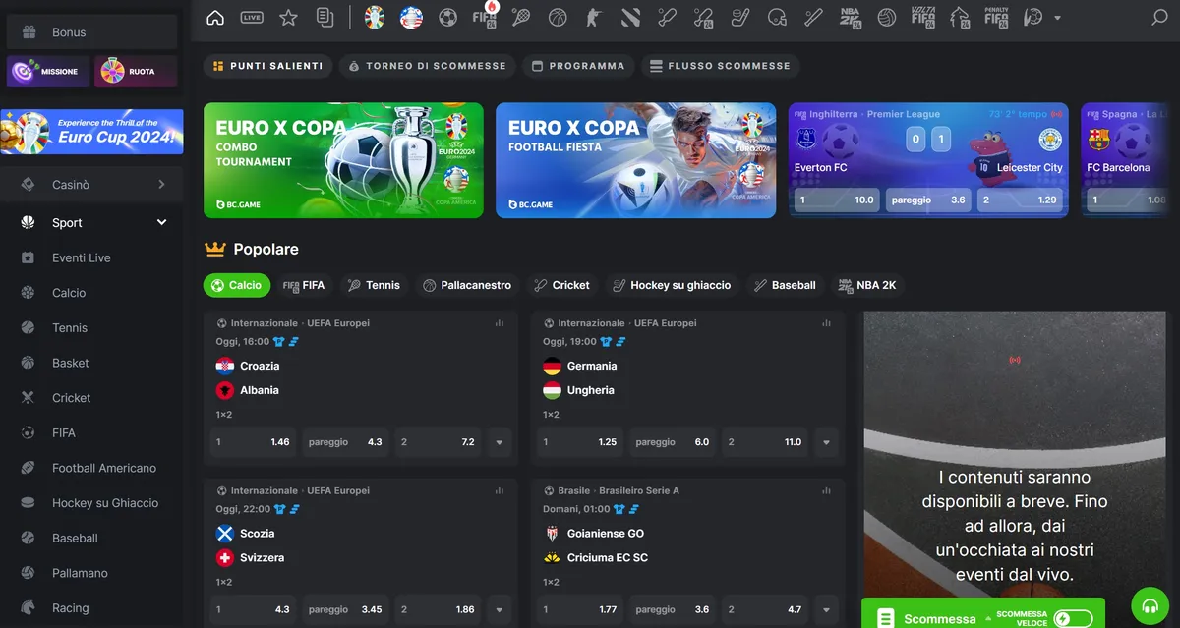Open statistics icon for Croazia vs Albania
The height and width of the screenshot is (628, 1180).
tap(499, 323)
